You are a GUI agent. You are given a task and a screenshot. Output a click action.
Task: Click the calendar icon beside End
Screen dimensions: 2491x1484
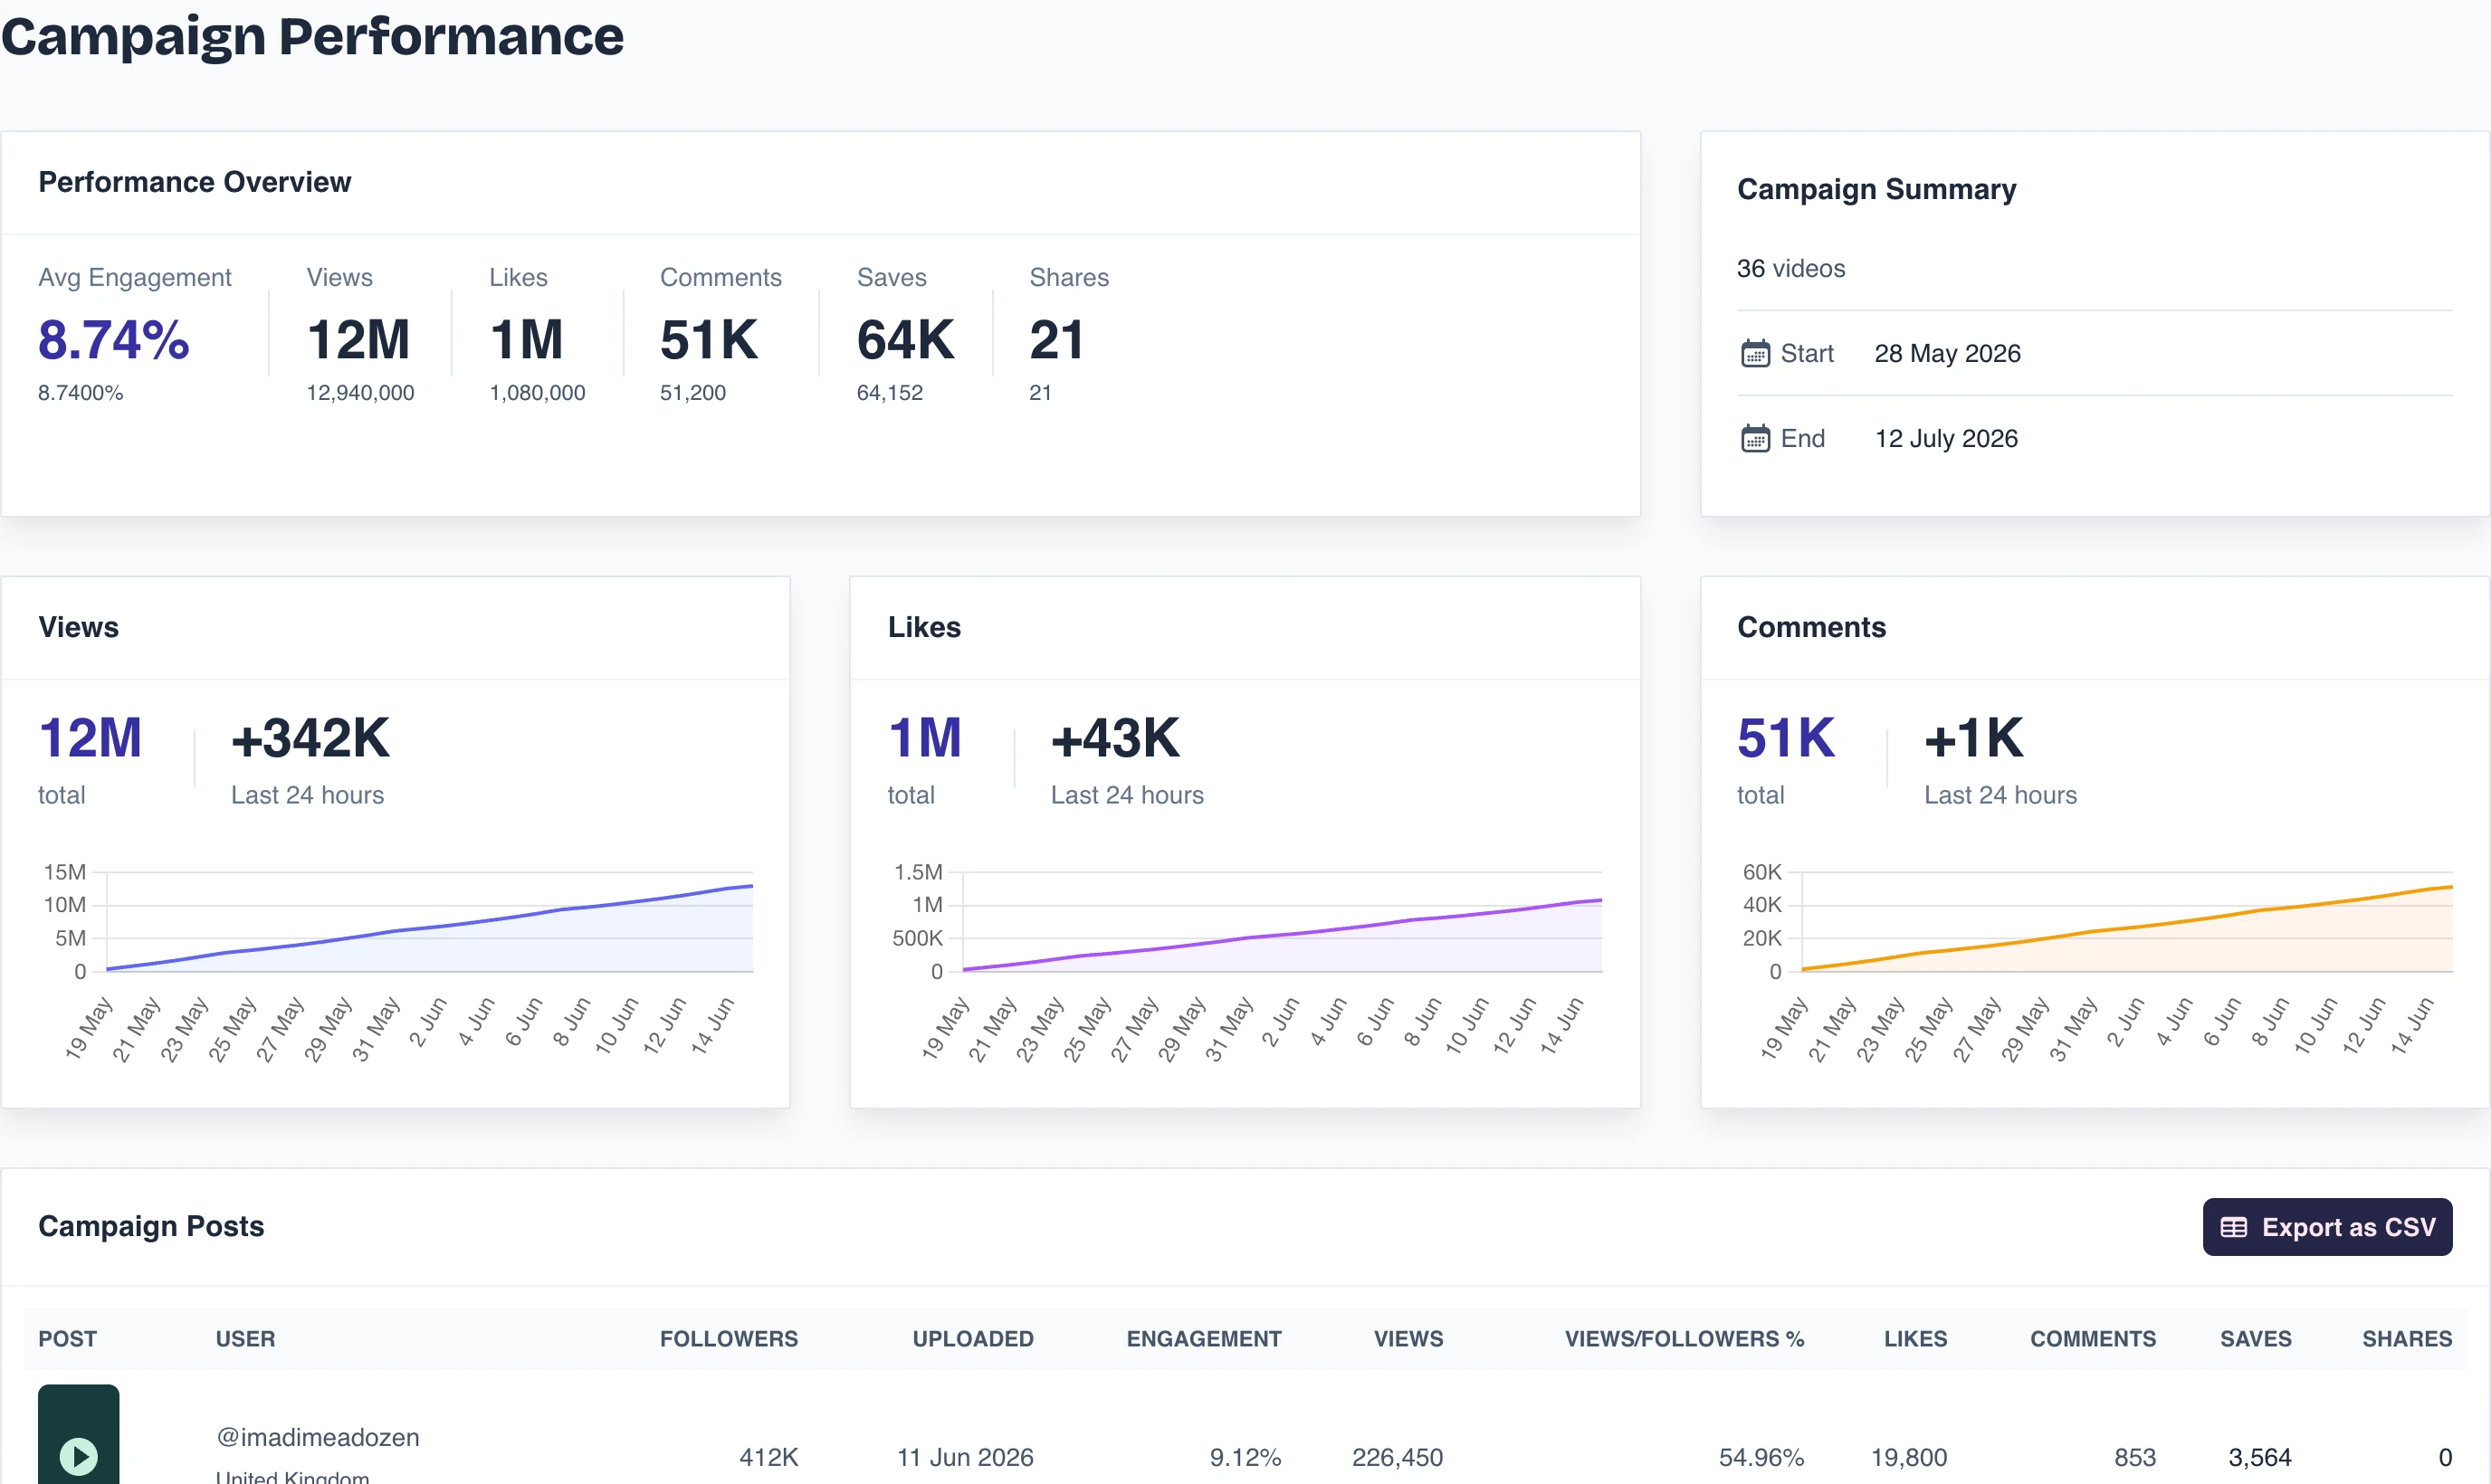coord(1755,438)
